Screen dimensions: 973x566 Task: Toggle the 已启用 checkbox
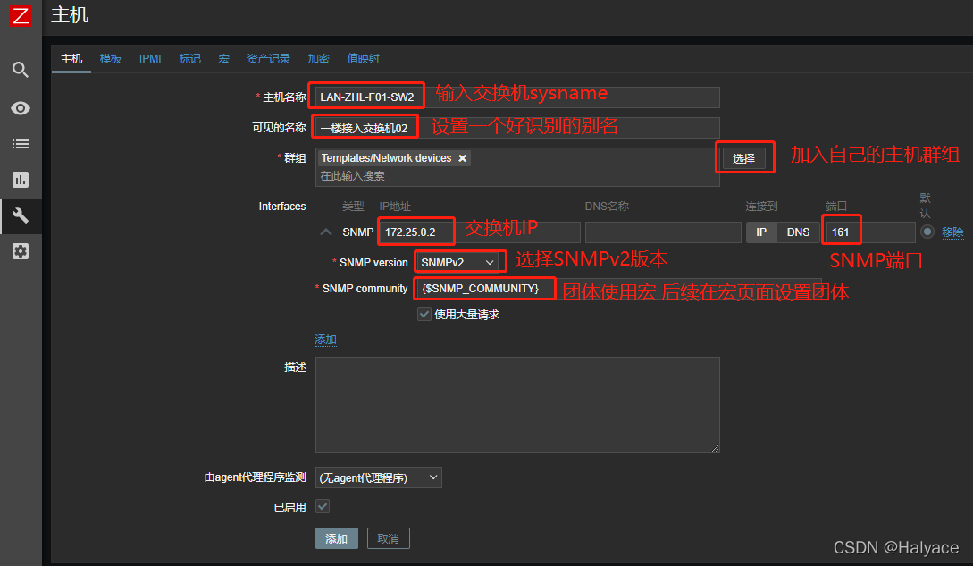(323, 506)
